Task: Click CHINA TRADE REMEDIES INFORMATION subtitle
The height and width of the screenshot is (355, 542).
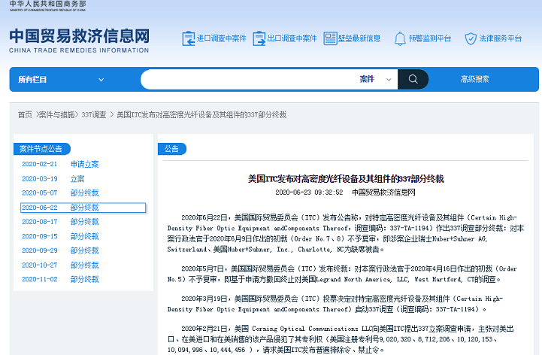Action: pyautogui.click(x=79, y=50)
